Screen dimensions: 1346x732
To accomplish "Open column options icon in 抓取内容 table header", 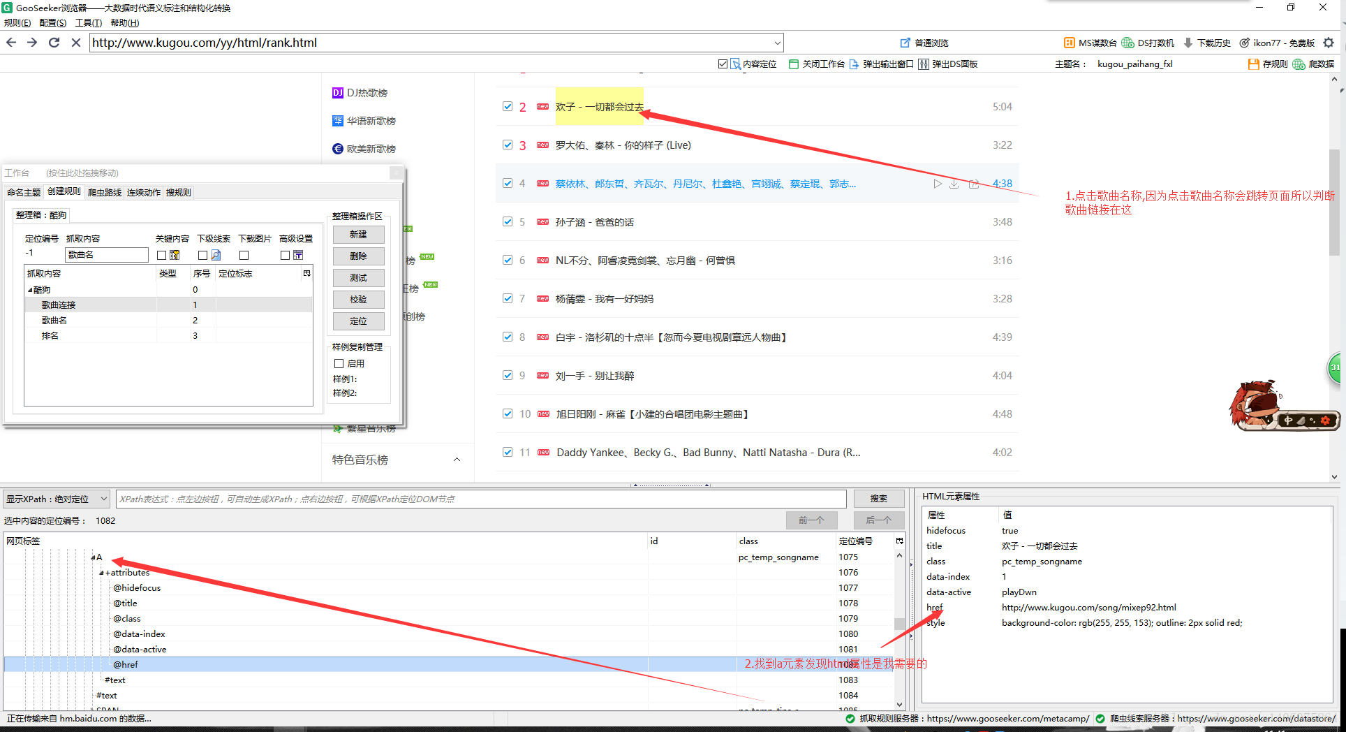I will pyautogui.click(x=306, y=273).
